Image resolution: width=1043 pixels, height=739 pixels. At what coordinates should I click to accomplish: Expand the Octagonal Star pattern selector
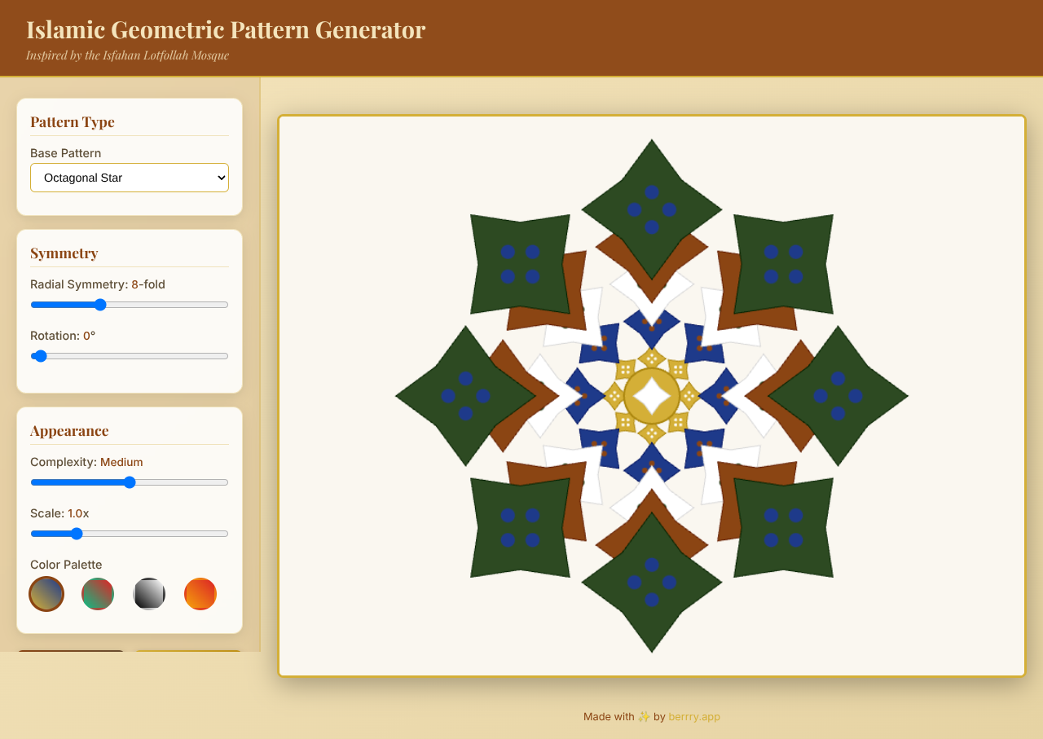click(x=129, y=177)
